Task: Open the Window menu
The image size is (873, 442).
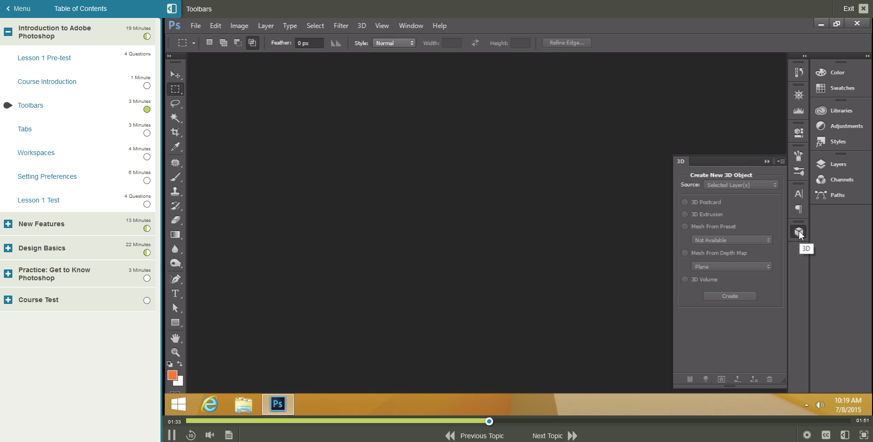Action: 410,26
